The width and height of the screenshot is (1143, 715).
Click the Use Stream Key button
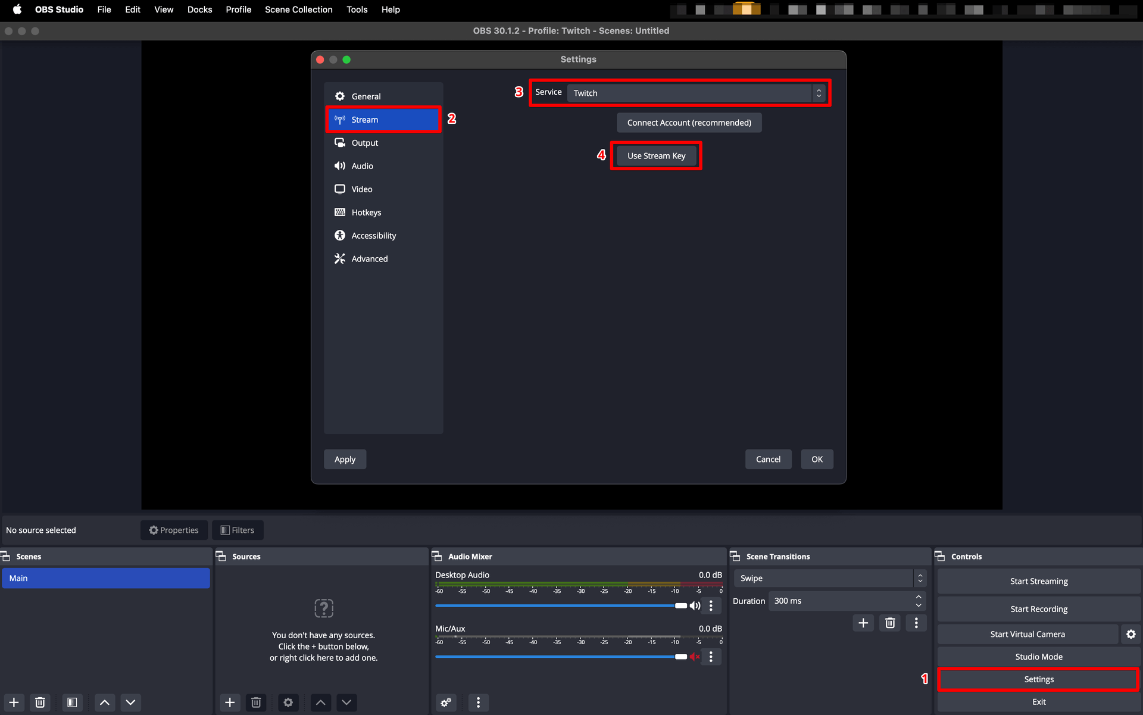click(656, 156)
